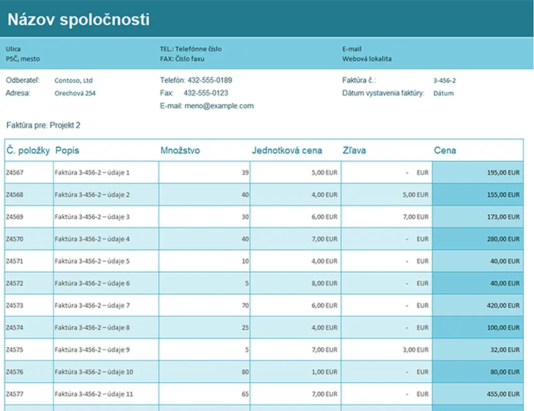Image resolution: width=534 pixels, height=411 pixels.
Task: Select invoice number 3-456-2 beside Faktúra č.
Action: (444, 81)
